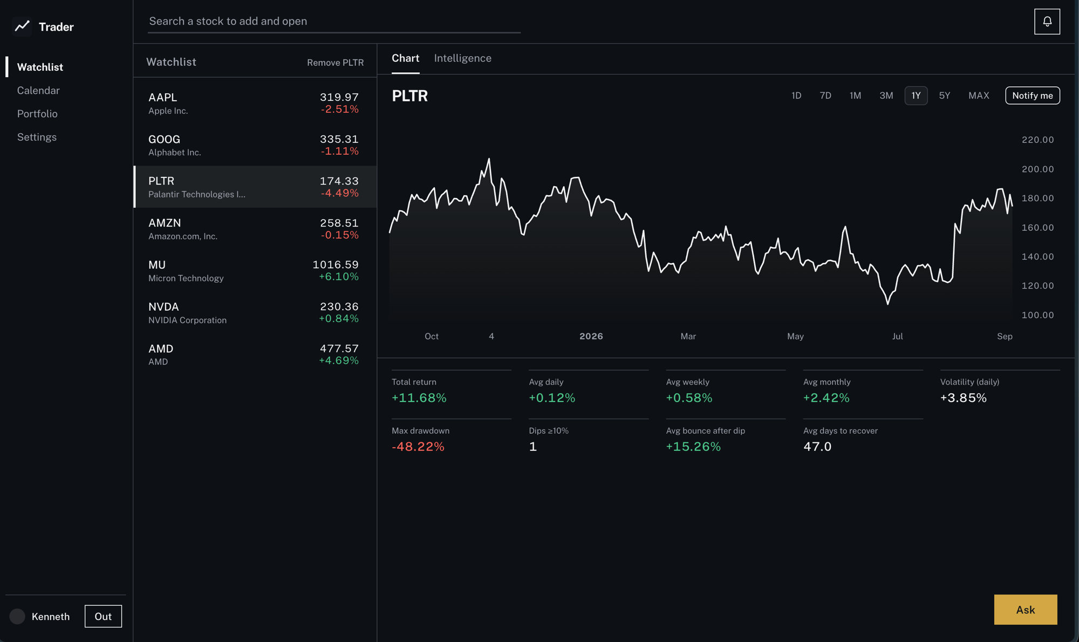Select AMD watchlist row
1079x642 pixels.
pos(255,354)
